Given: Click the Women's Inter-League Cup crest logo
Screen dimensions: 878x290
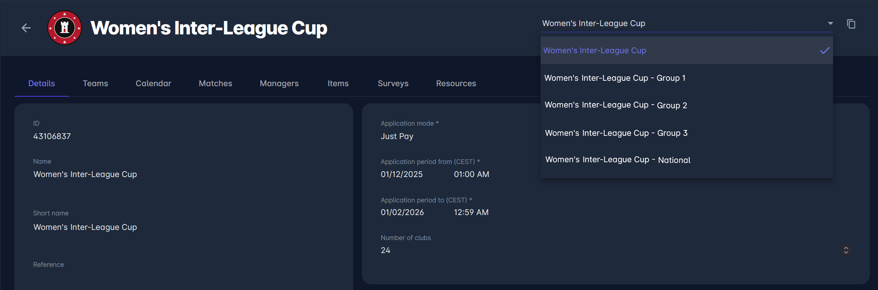Looking at the screenshot, I should [x=65, y=28].
